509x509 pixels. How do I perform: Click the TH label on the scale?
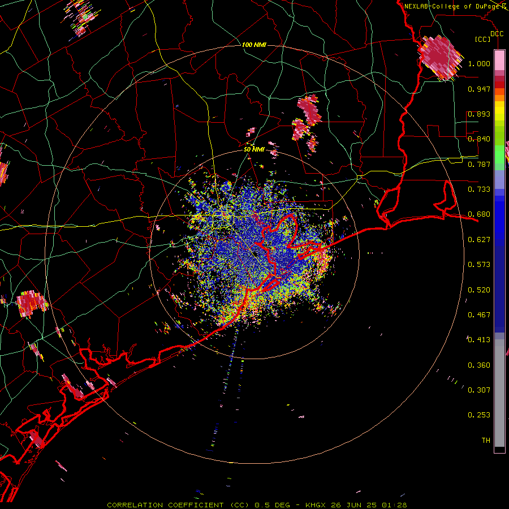pos(486,441)
